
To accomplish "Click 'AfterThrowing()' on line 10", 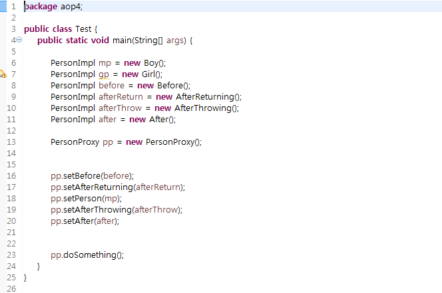I will pos(206,108).
